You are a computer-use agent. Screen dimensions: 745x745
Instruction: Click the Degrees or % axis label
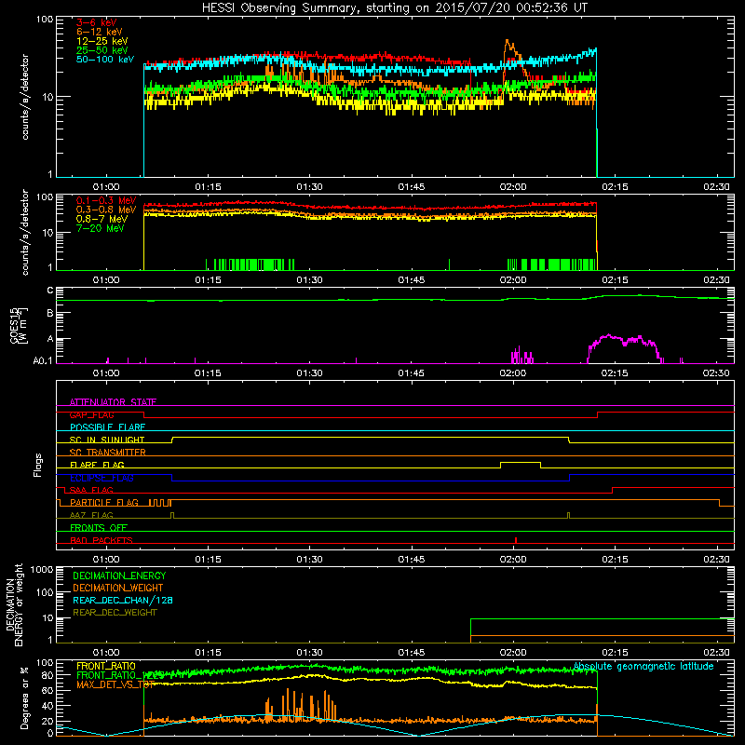tap(24, 698)
